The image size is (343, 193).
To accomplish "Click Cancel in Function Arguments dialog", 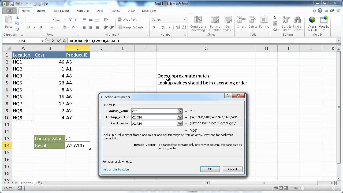I will click(x=232, y=169).
